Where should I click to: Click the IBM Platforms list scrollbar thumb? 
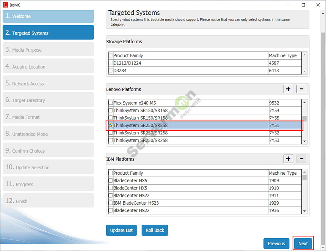pyautogui.click(x=304, y=177)
